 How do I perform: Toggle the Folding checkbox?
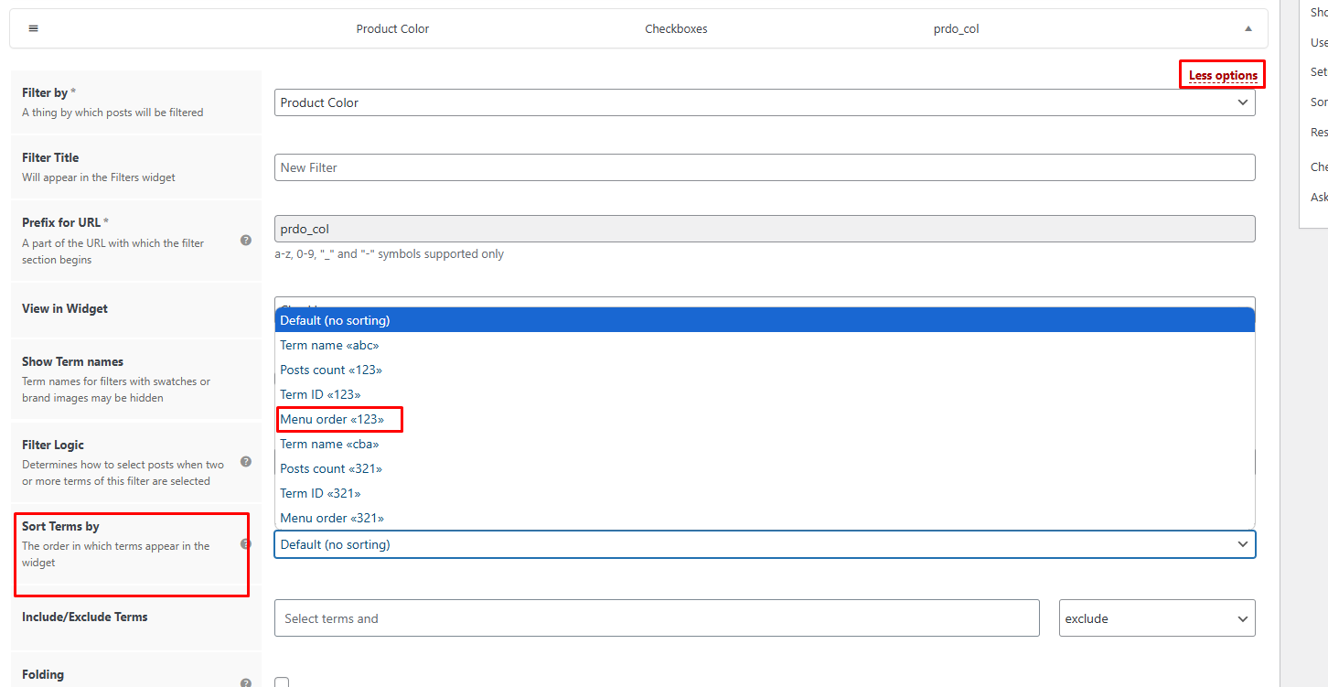tap(282, 682)
